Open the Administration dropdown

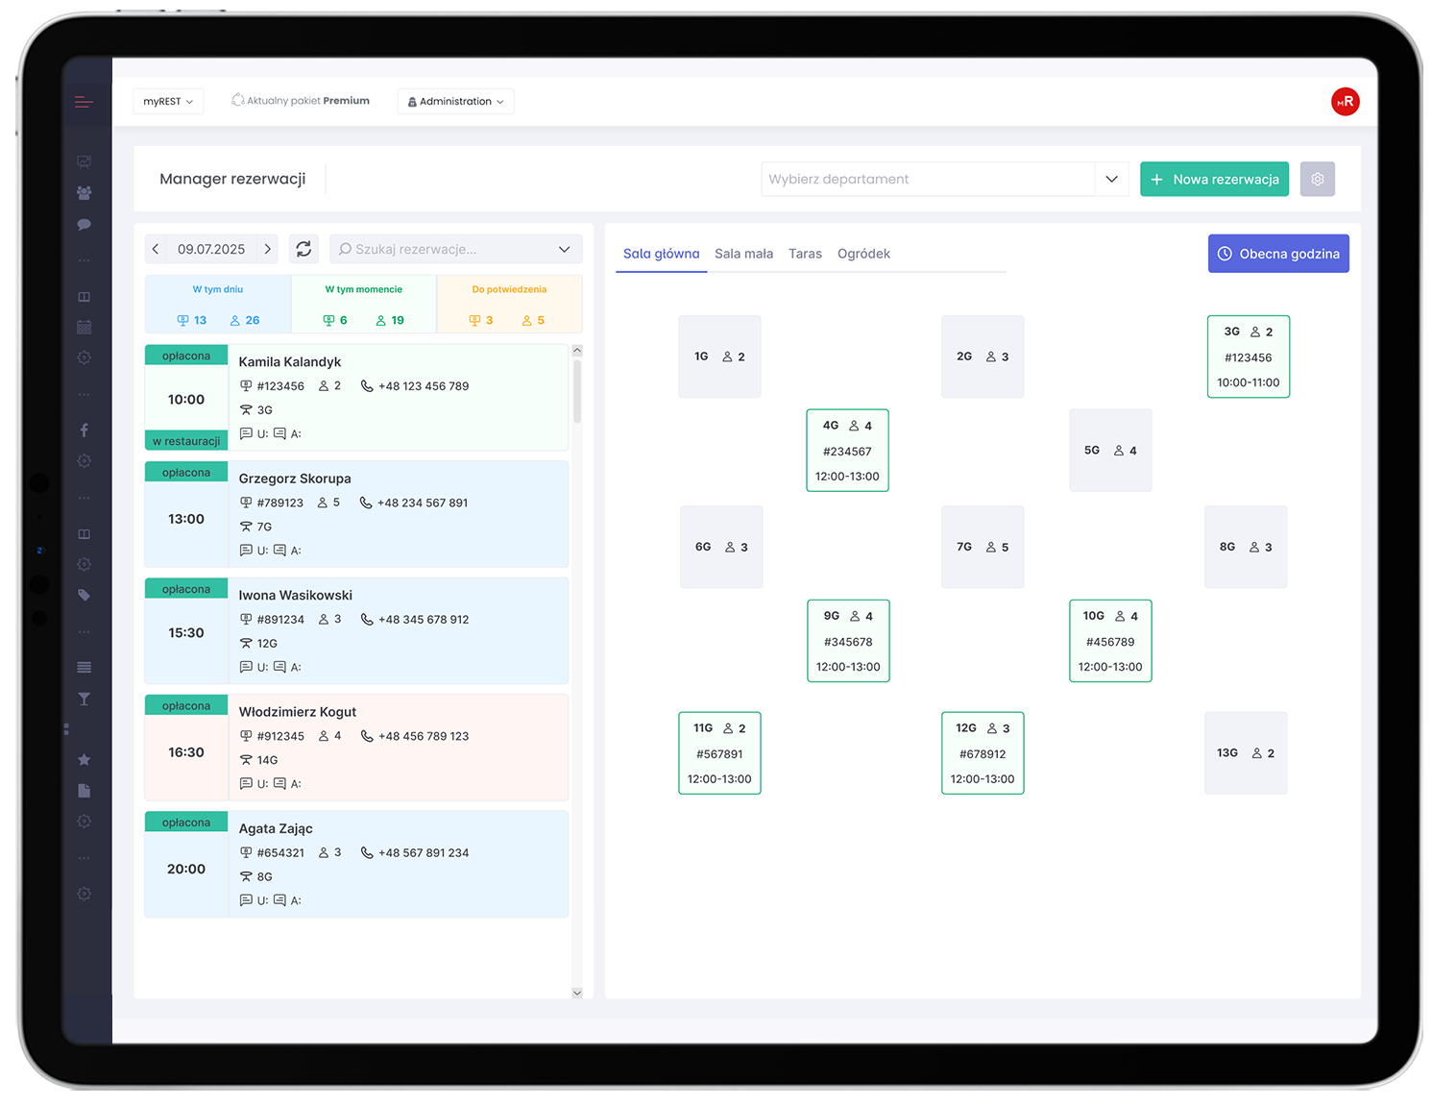455,102
